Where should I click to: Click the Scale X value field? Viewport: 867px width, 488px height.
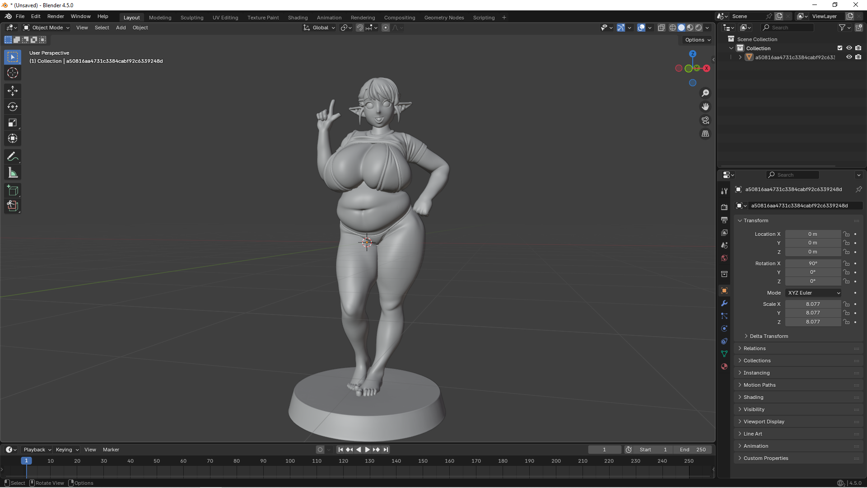(813, 304)
